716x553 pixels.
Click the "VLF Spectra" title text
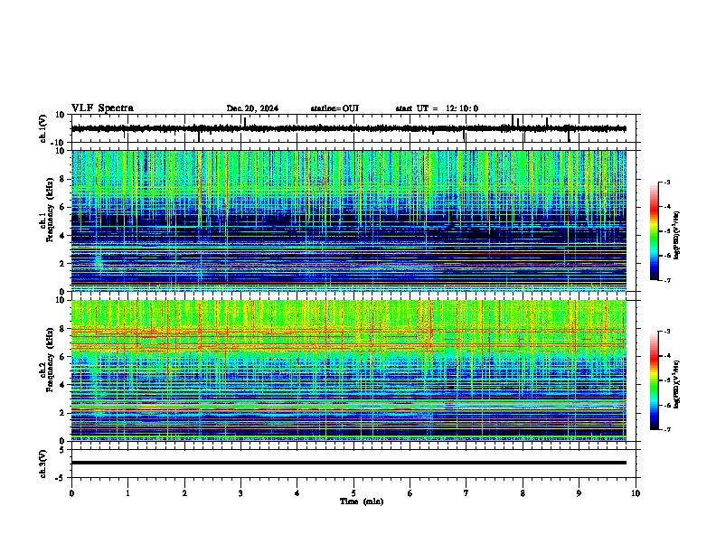(x=102, y=108)
